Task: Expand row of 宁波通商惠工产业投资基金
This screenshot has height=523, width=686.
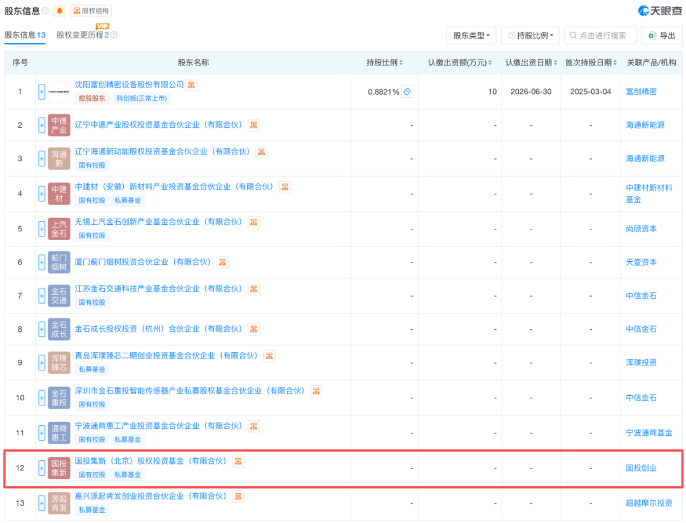Action: pos(41,433)
